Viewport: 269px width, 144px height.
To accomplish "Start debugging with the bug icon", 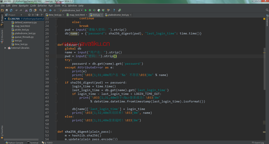I will tap(90, 10).
